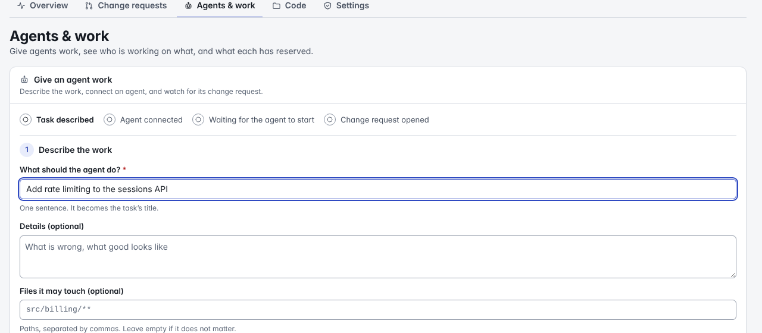Click the Change request opened label
The width and height of the screenshot is (762, 333).
pyautogui.click(x=385, y=120)
